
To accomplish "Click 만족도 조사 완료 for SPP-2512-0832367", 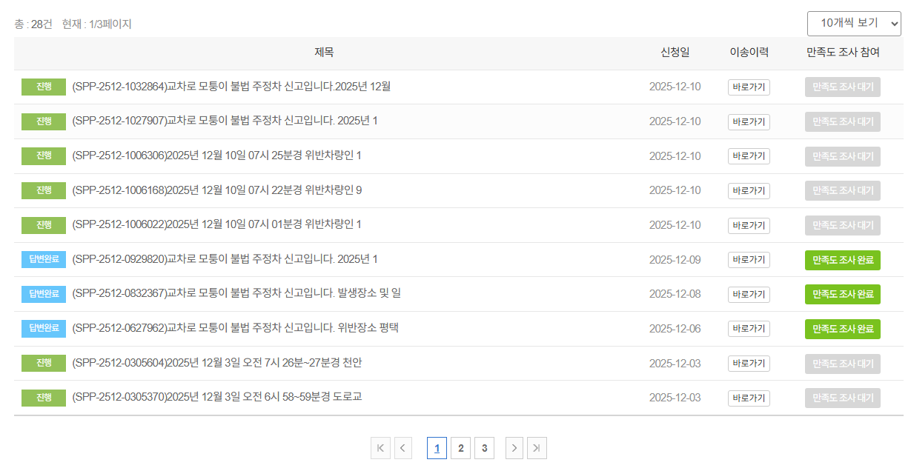I will 842,294.
